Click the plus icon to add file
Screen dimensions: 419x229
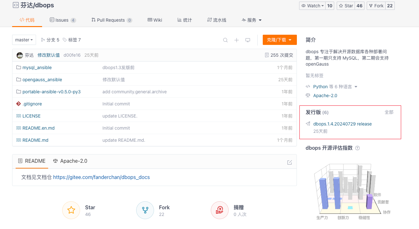237,40
